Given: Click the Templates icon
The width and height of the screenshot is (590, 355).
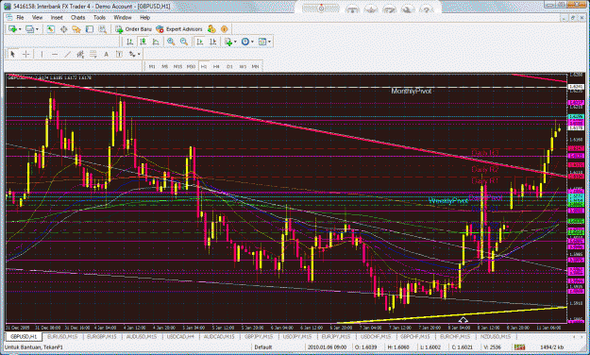Looking at the screenshot, I should coord(262,42).
